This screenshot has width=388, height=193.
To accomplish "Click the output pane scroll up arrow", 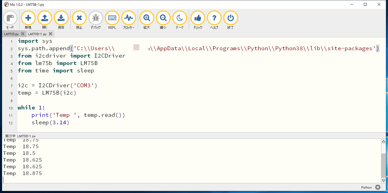I will tap(383, 142).
